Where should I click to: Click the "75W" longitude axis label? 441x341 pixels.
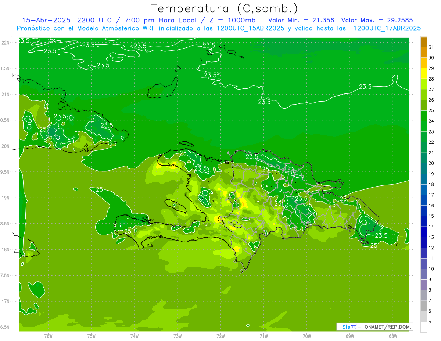coord(92,336)
